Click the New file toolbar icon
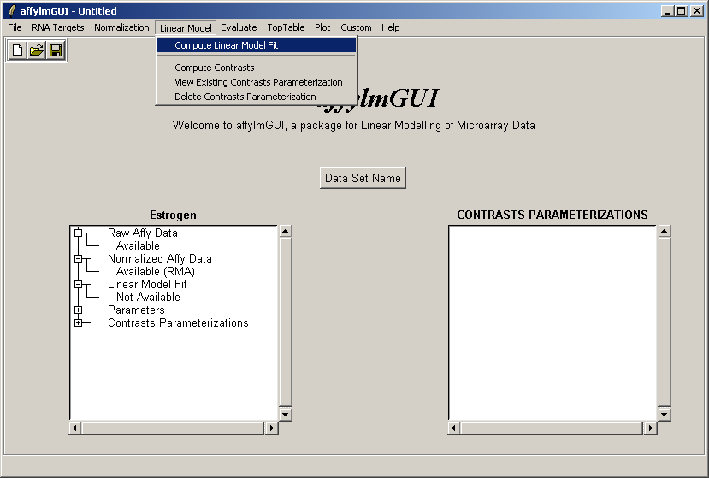 point(18,50)
